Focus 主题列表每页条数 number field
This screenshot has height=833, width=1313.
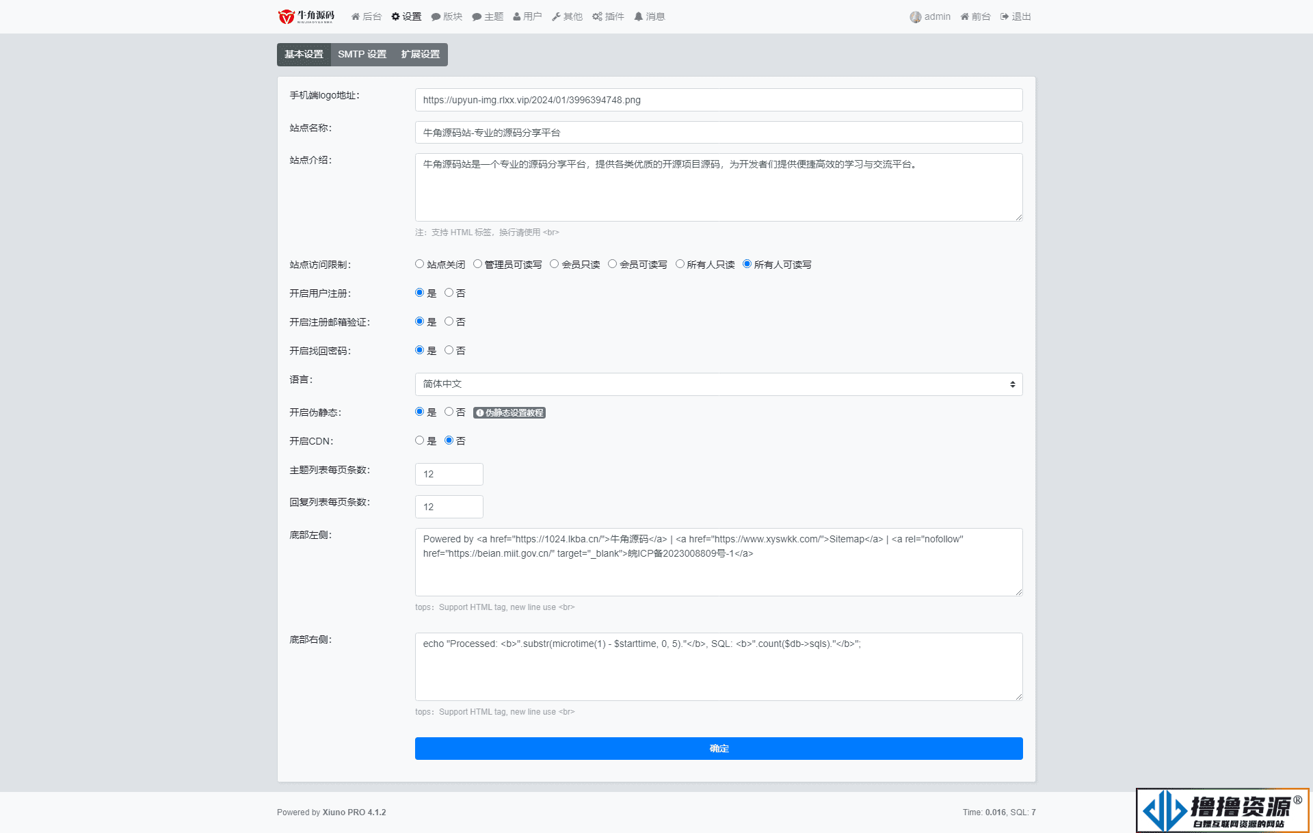(x=449, y=475)
